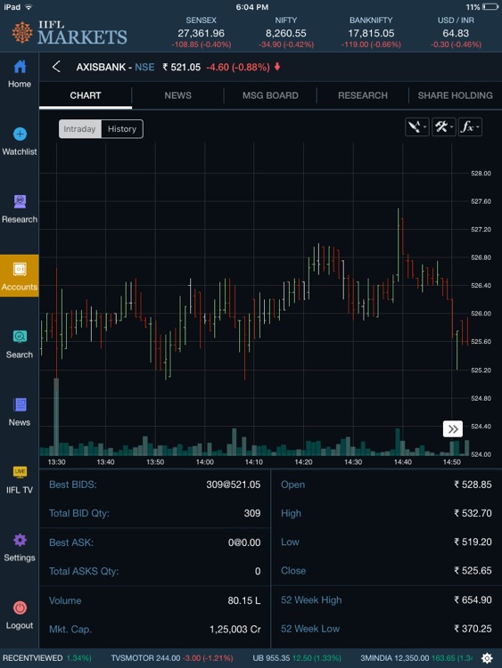The image size is (502, 668).
Task: Click the 14:00 time axis label
Action: tap(205, 461)
